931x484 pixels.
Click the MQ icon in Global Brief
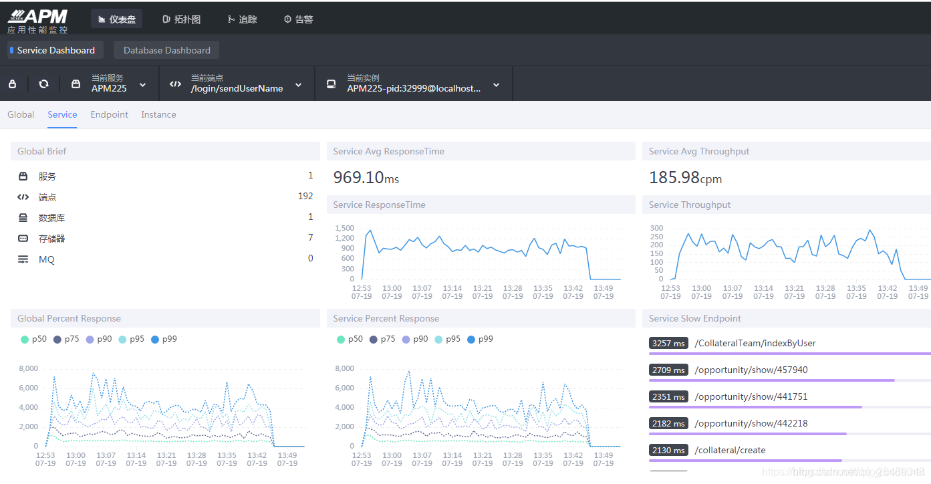[x=23, y=259]
